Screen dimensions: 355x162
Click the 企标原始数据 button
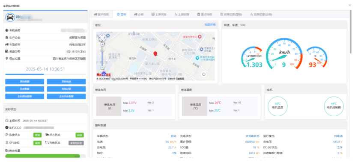pyautogui.click(x=24, y=96)
